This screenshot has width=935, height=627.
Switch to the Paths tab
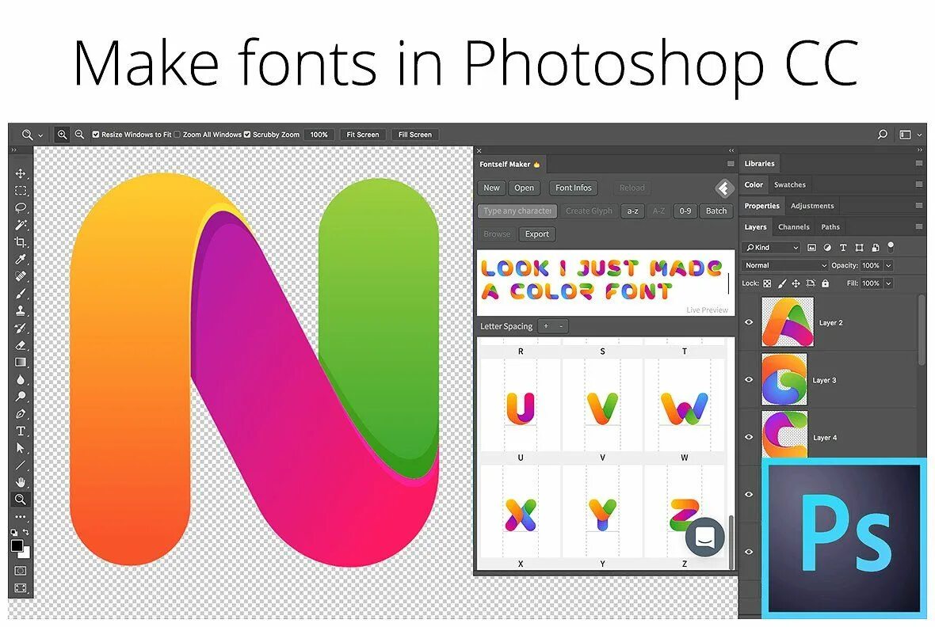pos(830,227)
